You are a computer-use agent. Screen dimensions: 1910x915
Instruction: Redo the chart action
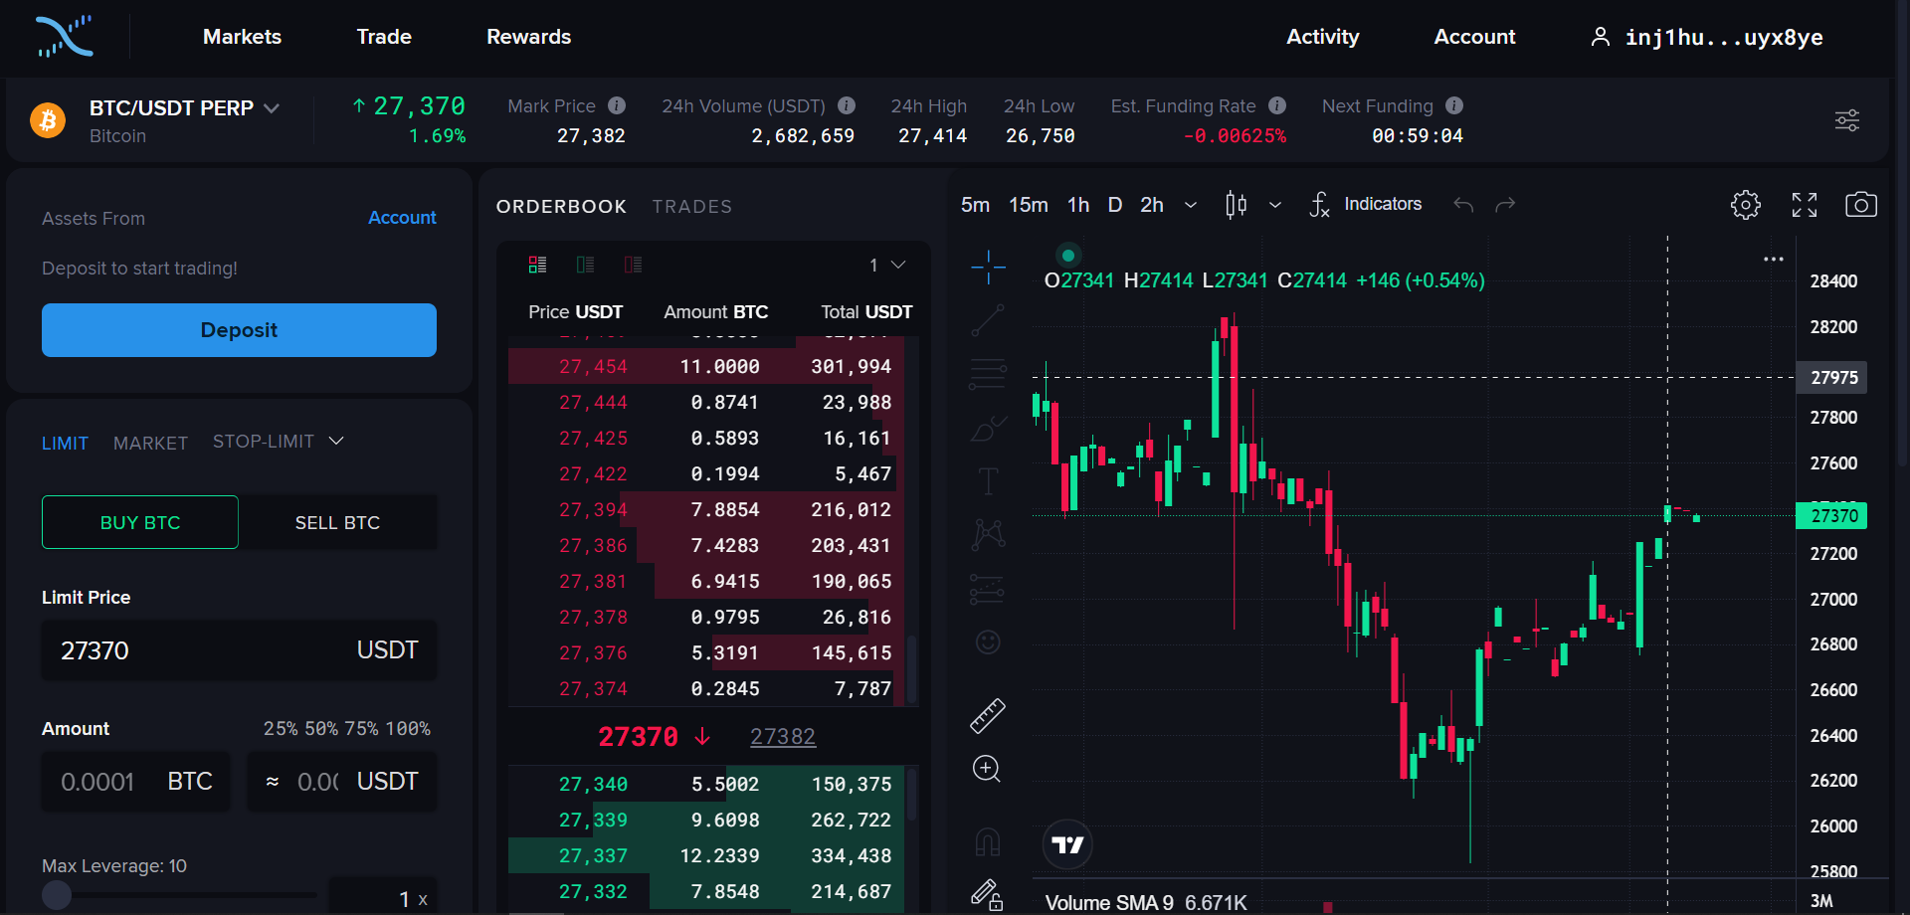click(1505, 205)
